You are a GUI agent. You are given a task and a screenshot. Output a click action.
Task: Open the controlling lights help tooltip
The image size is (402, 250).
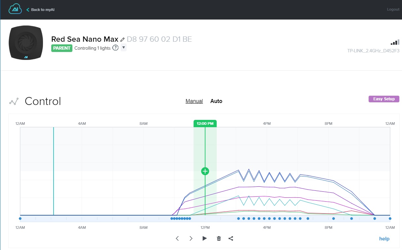[115, 48]
